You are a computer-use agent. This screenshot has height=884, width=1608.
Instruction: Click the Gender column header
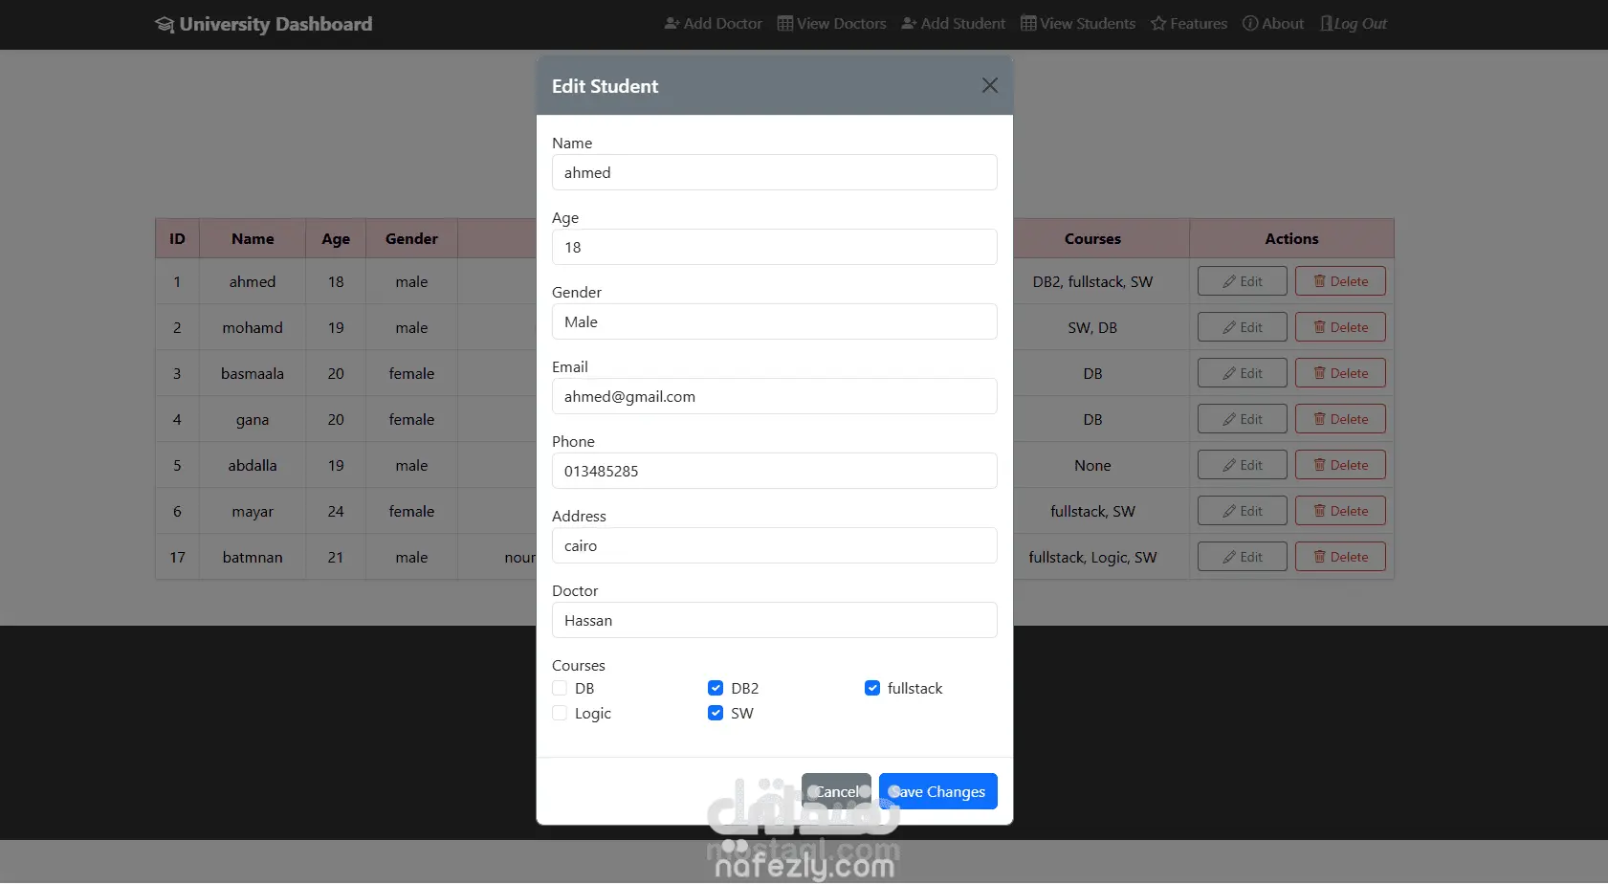pyautogui.click(x=411, y=239)
